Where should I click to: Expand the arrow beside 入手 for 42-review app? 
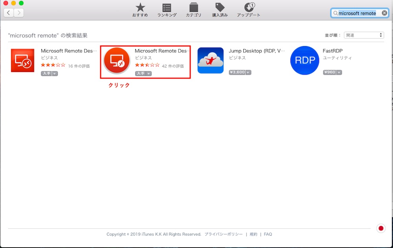coord(149,73)
